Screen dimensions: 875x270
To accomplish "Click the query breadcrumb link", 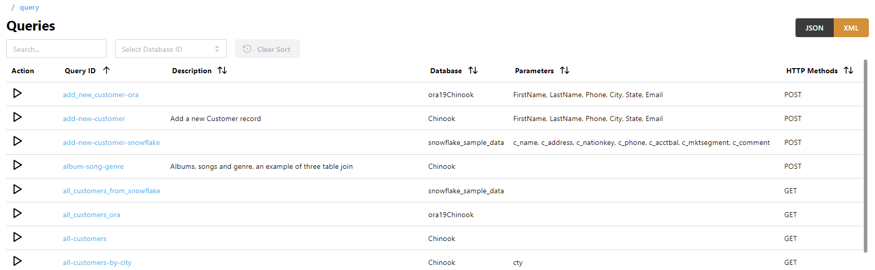I will [29, 8].
